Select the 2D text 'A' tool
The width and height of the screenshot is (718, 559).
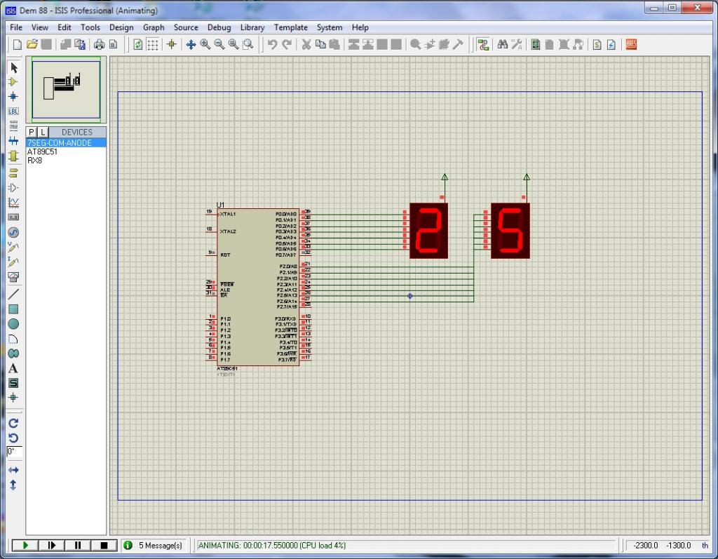(x=13, y=368)
